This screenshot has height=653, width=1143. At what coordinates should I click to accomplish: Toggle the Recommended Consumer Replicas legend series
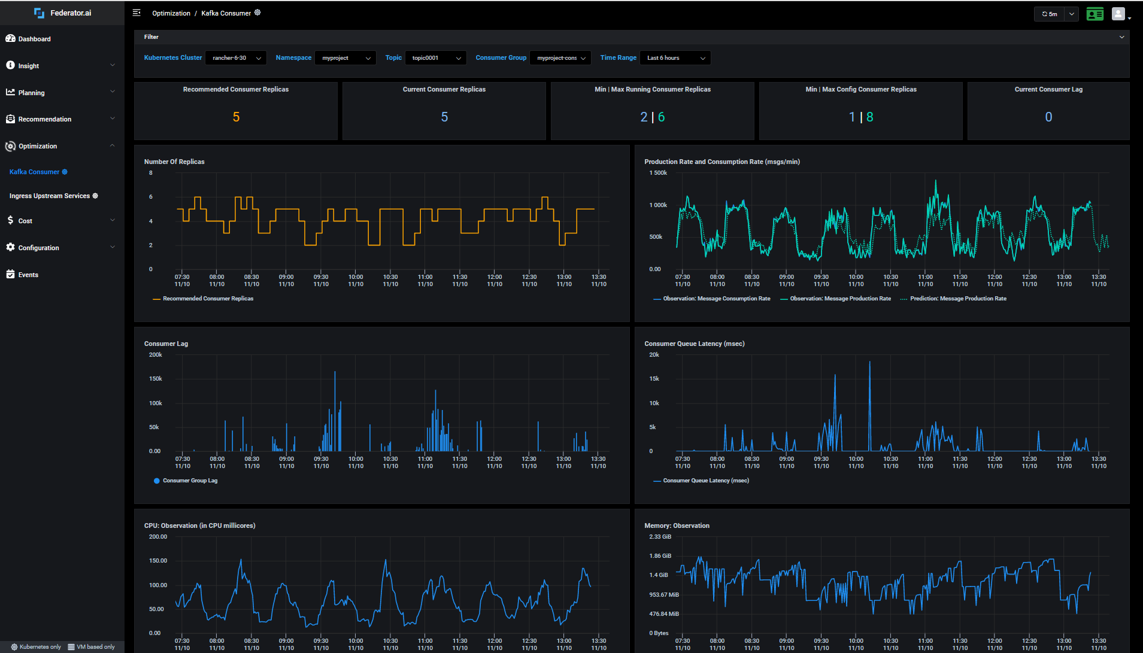[203, 299]
